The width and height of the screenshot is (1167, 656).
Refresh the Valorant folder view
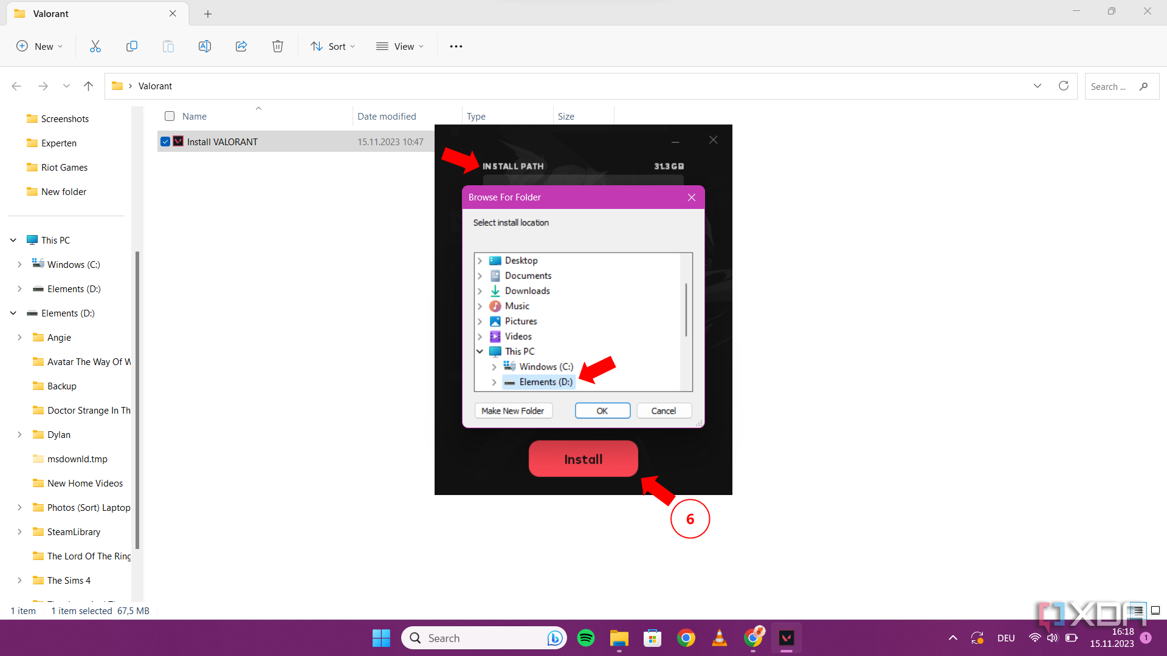click(x=1064, y=86)
